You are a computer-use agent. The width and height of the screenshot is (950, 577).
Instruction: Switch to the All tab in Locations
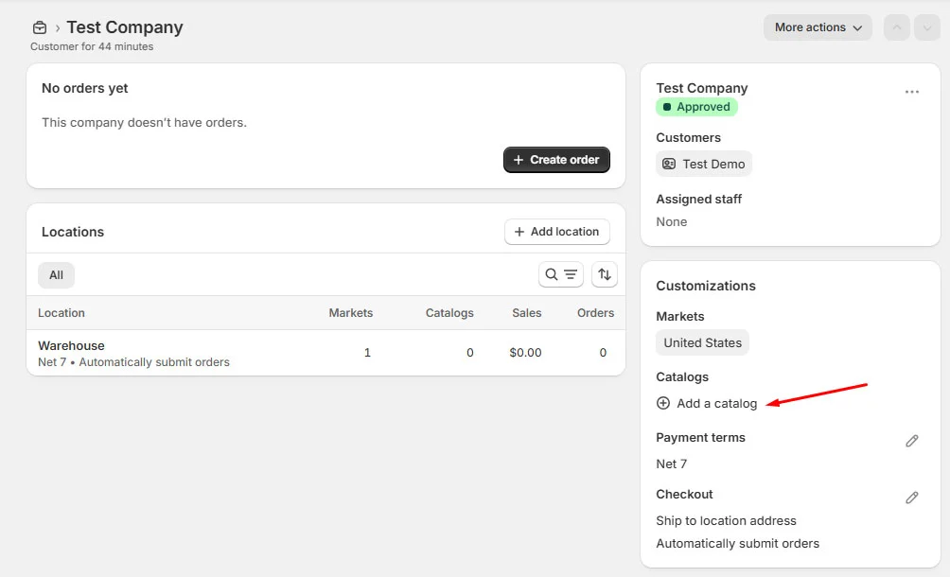(x=56, y=274)
